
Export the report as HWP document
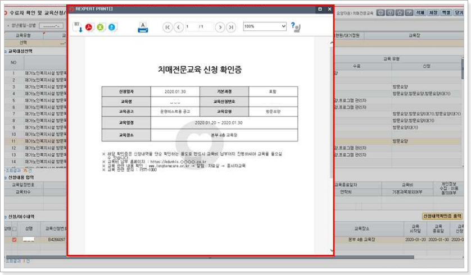click(112, 27)
